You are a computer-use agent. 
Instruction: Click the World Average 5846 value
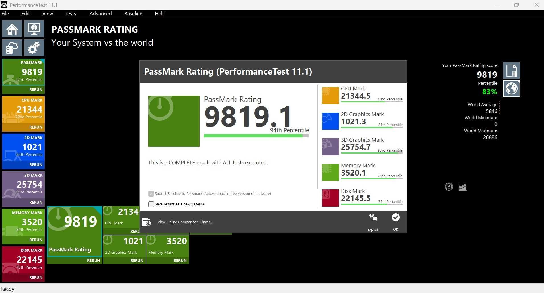[x=492, y=111]
